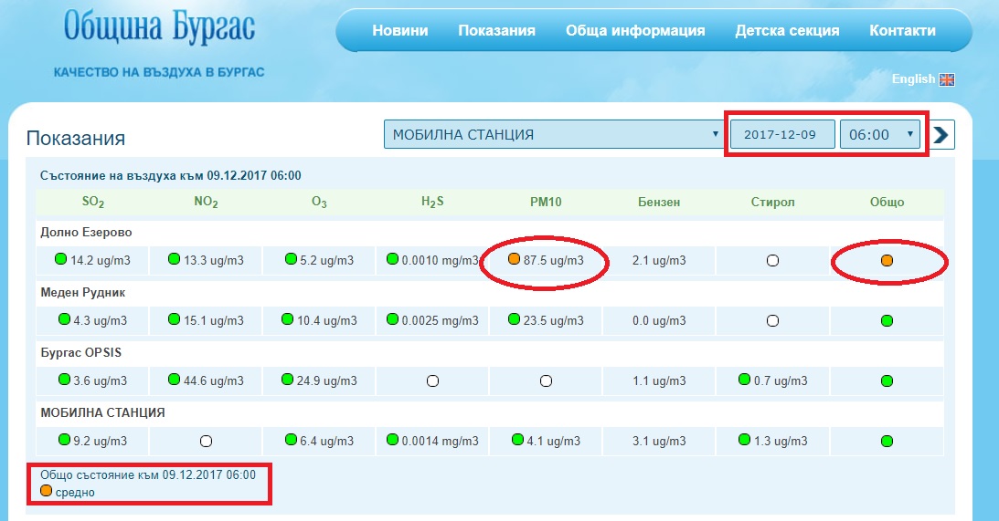Click the Бензен column header

click(659, 203)
